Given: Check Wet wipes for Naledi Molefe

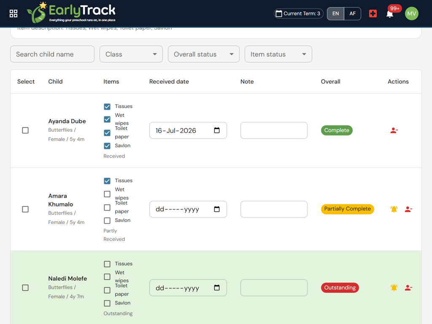Looking at the screenshot, I should coord(107,277).
